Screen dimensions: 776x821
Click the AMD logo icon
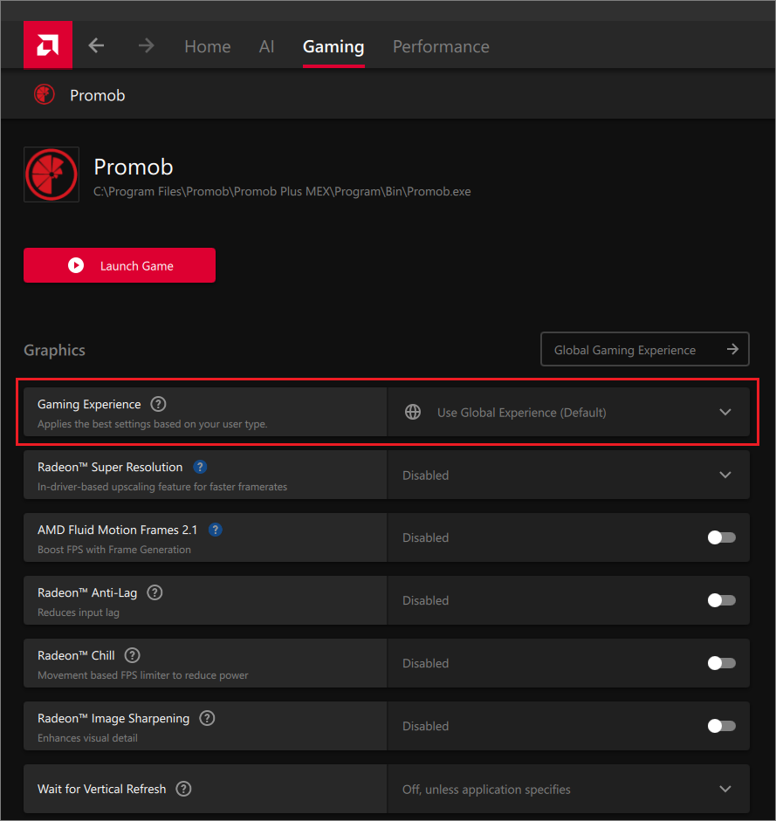pos(48,45)
